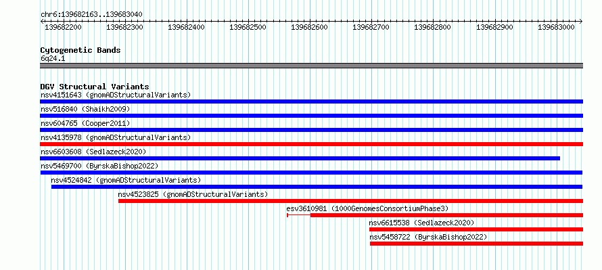The height and width of the screenshot is (270, 602).
Task: Open nsv4523825 gnomAD variant label
Action: tap(193, 194)
